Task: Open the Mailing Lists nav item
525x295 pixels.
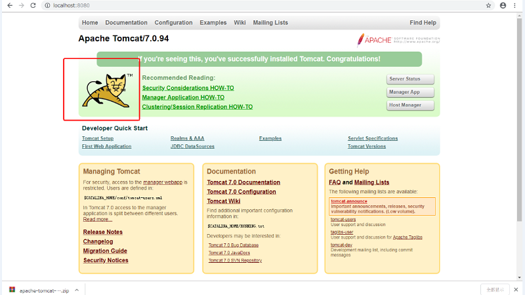Action: pyautogui.click(x=270, y=22)
